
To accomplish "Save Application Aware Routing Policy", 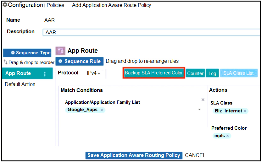I will pos(134,155).
